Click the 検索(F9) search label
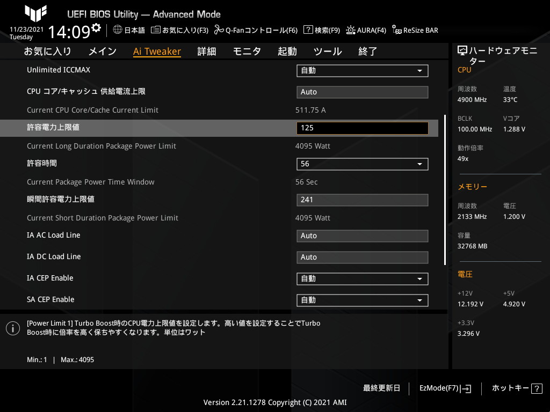Image resolution: width=550 pixels, height=412 pixels. pos(327,31)
